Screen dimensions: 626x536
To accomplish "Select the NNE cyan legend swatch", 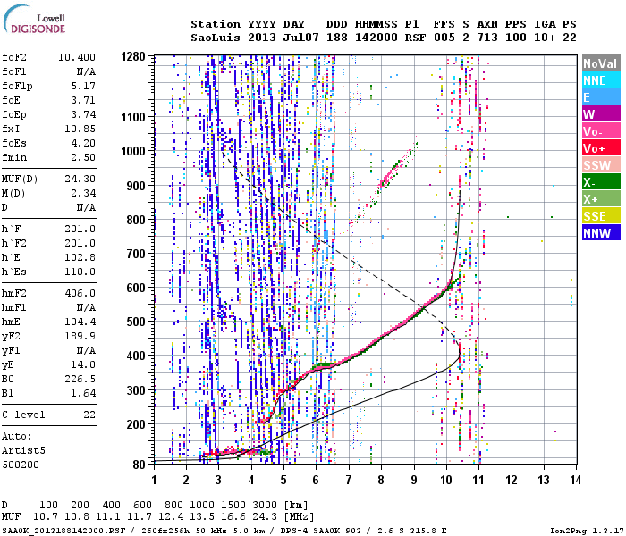I will click(x=601, y=80).
